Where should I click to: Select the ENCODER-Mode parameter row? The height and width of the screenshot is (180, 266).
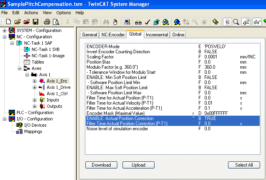pos(173,47)
